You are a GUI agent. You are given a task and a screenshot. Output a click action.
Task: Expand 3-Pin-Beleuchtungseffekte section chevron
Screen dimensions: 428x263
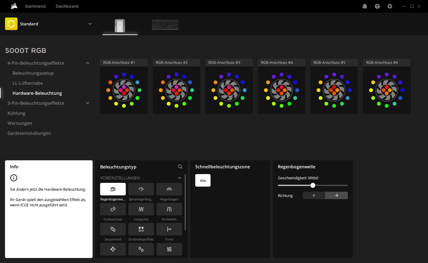[88, 103]
